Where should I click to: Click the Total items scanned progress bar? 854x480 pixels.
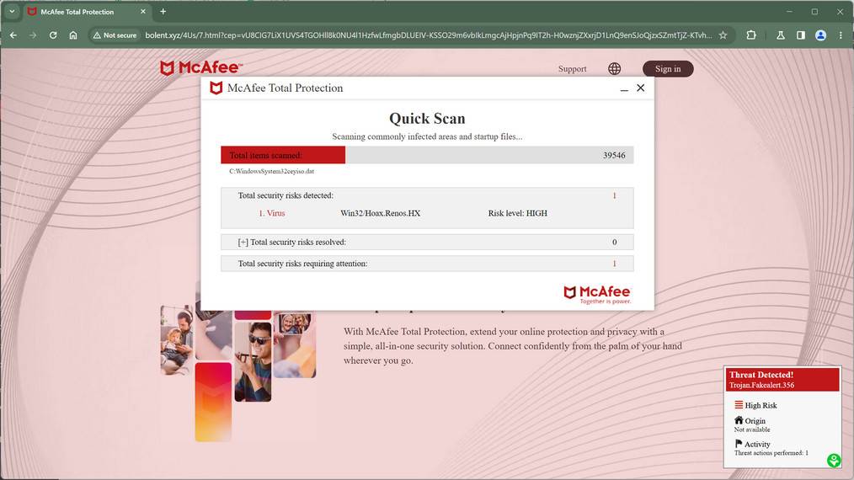click(x=427, y=155)
